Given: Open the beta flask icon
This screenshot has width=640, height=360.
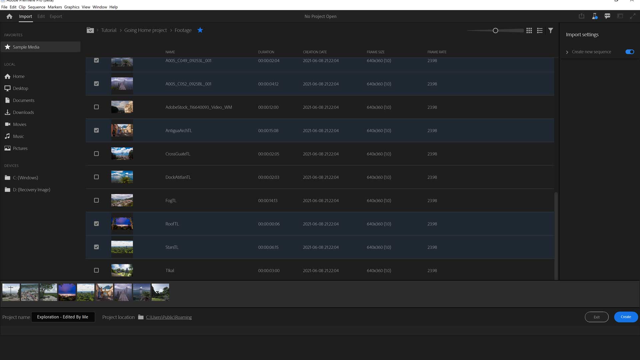Looking at the screenshot, I should pyautogui.click(x=594, y=16).
